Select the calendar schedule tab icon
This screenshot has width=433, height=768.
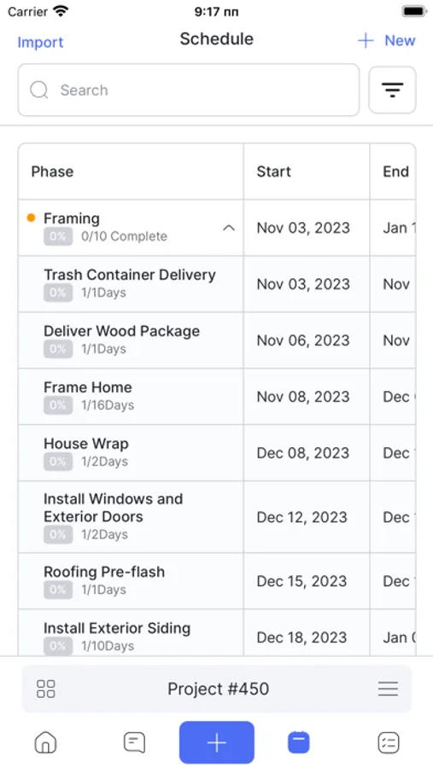(x=299, y=742)
